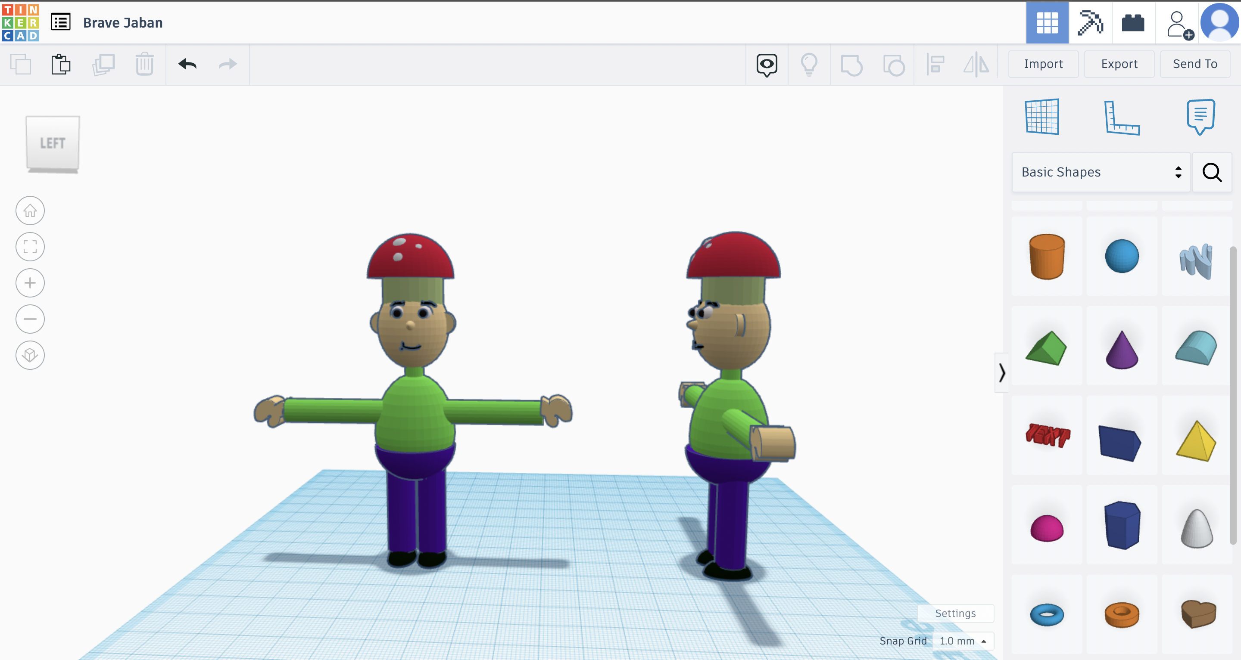
Task: Pick the navy Wedge shape
Action: click(1122, 436)
